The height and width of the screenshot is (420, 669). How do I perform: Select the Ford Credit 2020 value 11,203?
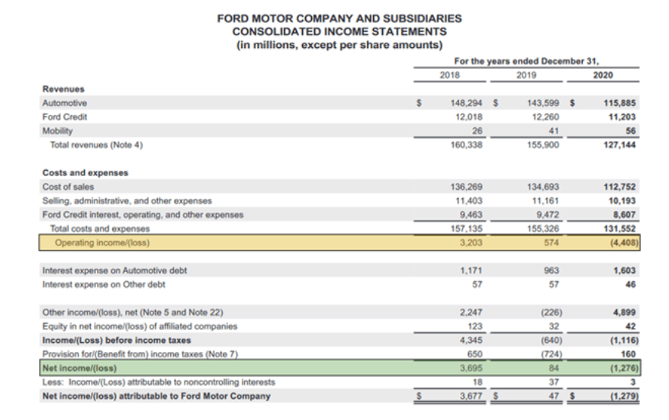[x=622, y=117]
